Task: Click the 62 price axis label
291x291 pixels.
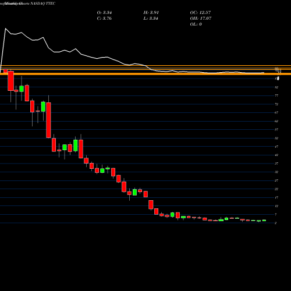Action: pos(276,121)
